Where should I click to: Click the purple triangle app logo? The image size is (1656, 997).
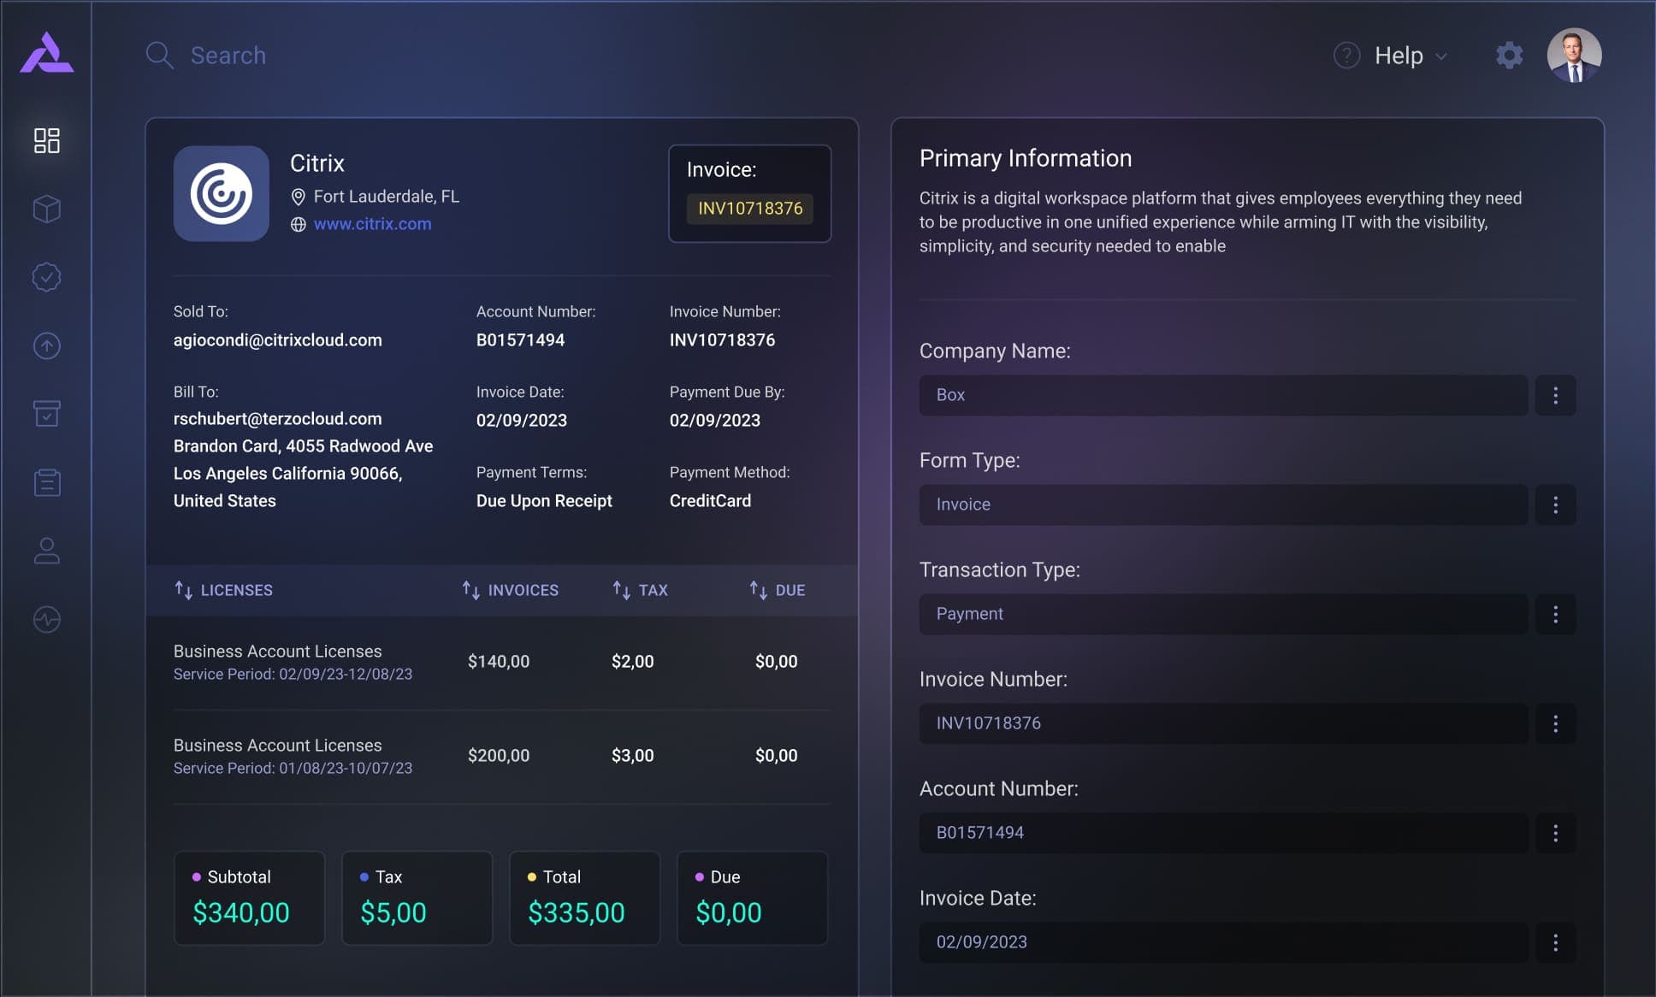[46, 53]
